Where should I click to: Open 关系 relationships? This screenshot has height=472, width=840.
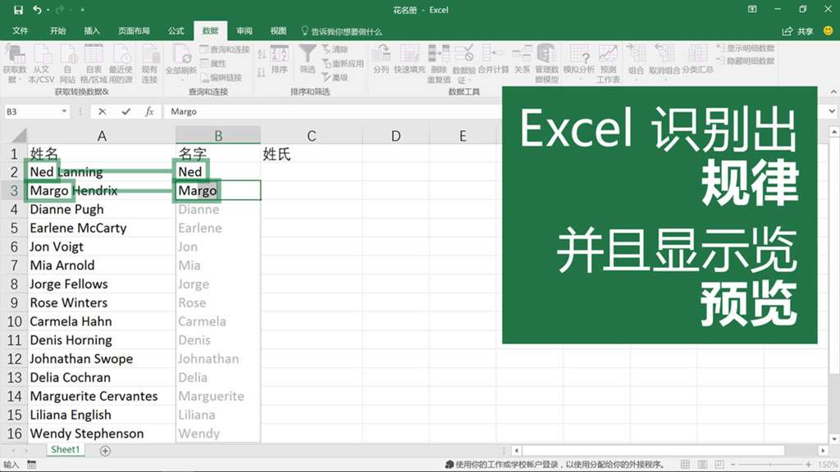(x=522, y=59)
